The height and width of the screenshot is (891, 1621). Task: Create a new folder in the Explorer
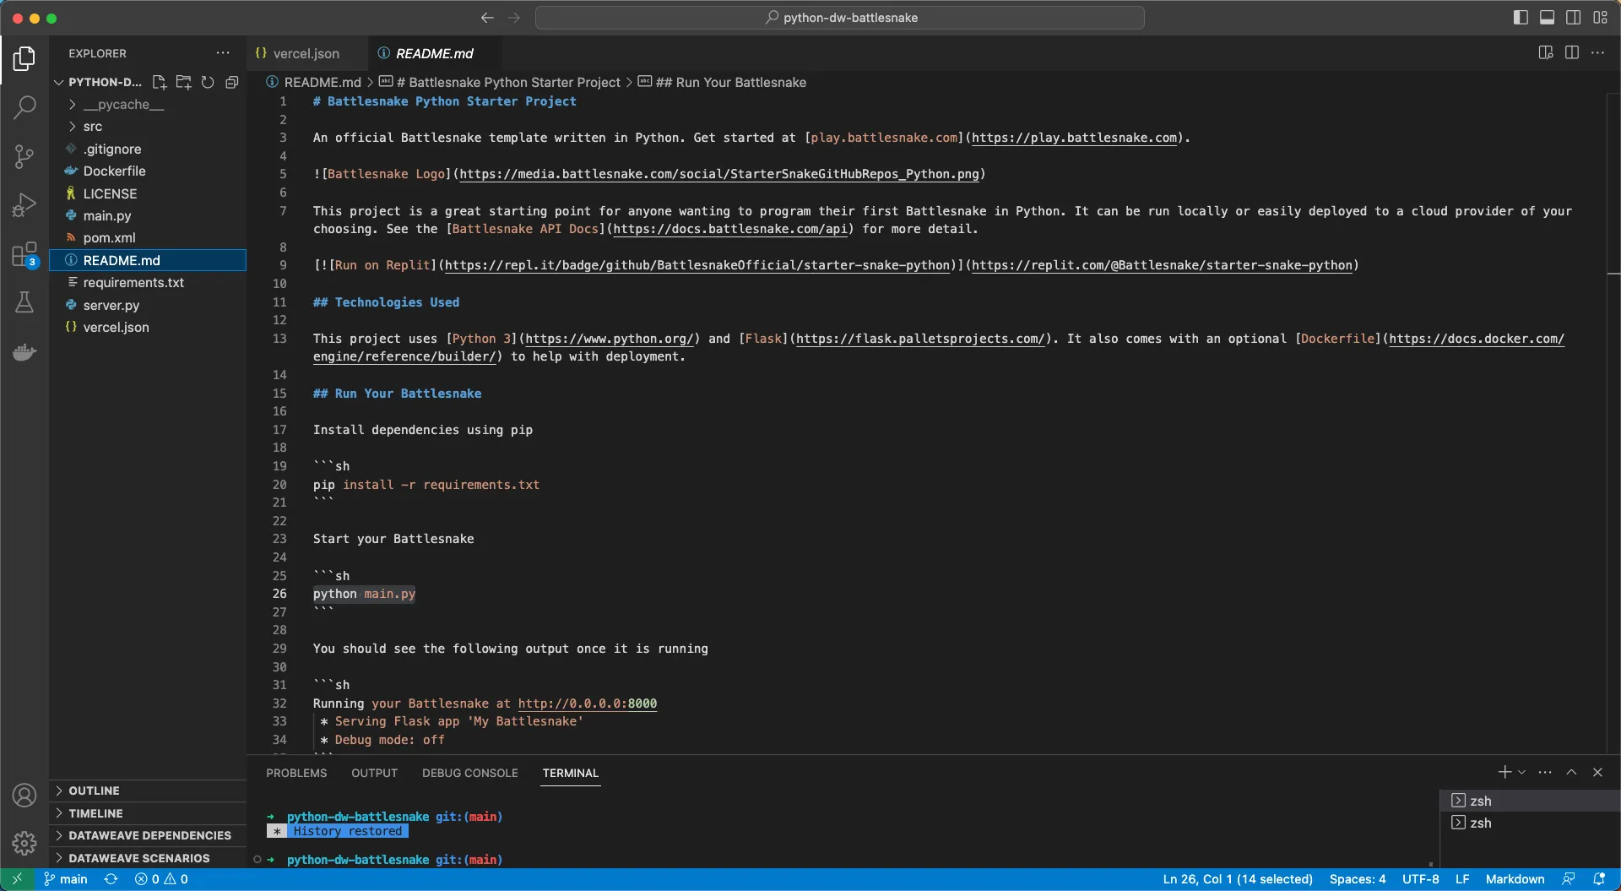coord(183,82)
